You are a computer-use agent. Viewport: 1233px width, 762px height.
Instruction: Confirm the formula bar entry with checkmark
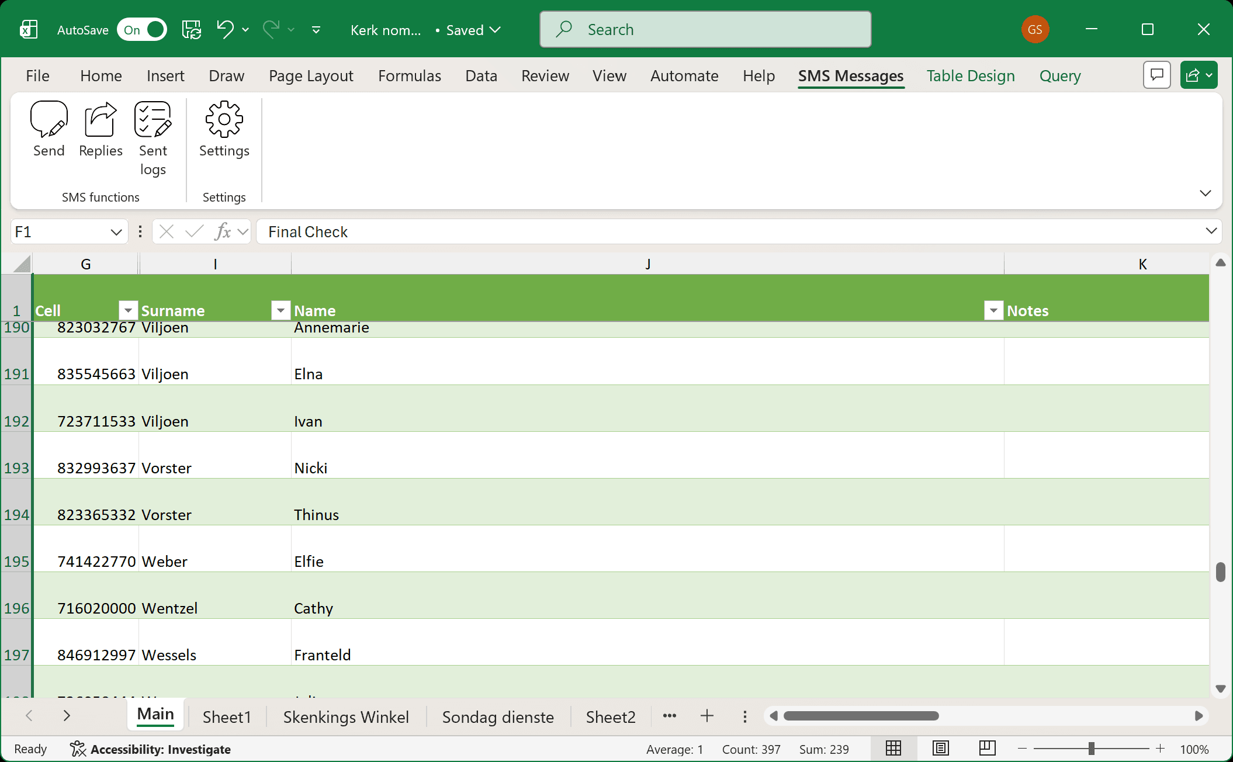point(194,232)
